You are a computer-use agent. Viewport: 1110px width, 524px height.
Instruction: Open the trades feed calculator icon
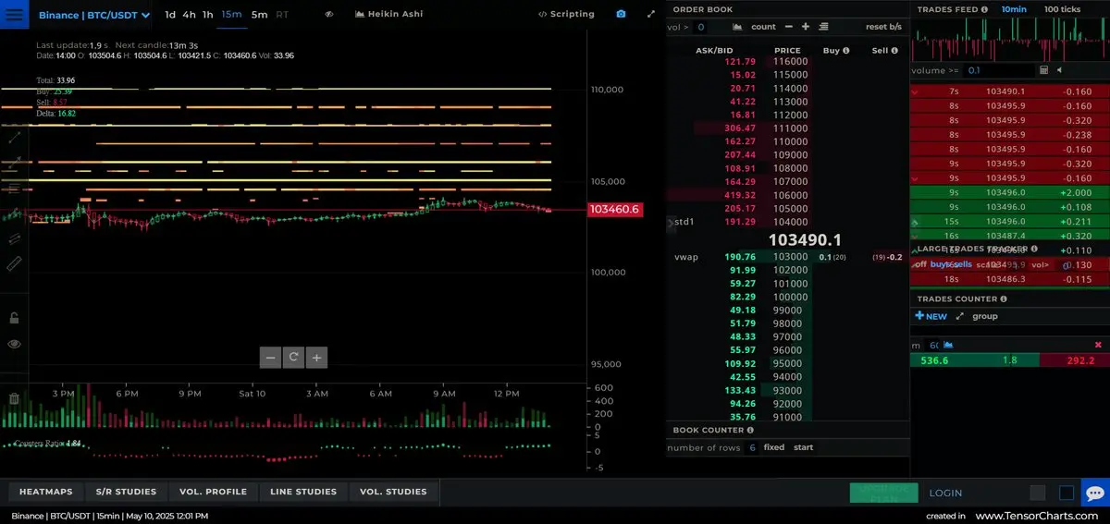(1044, 70)
